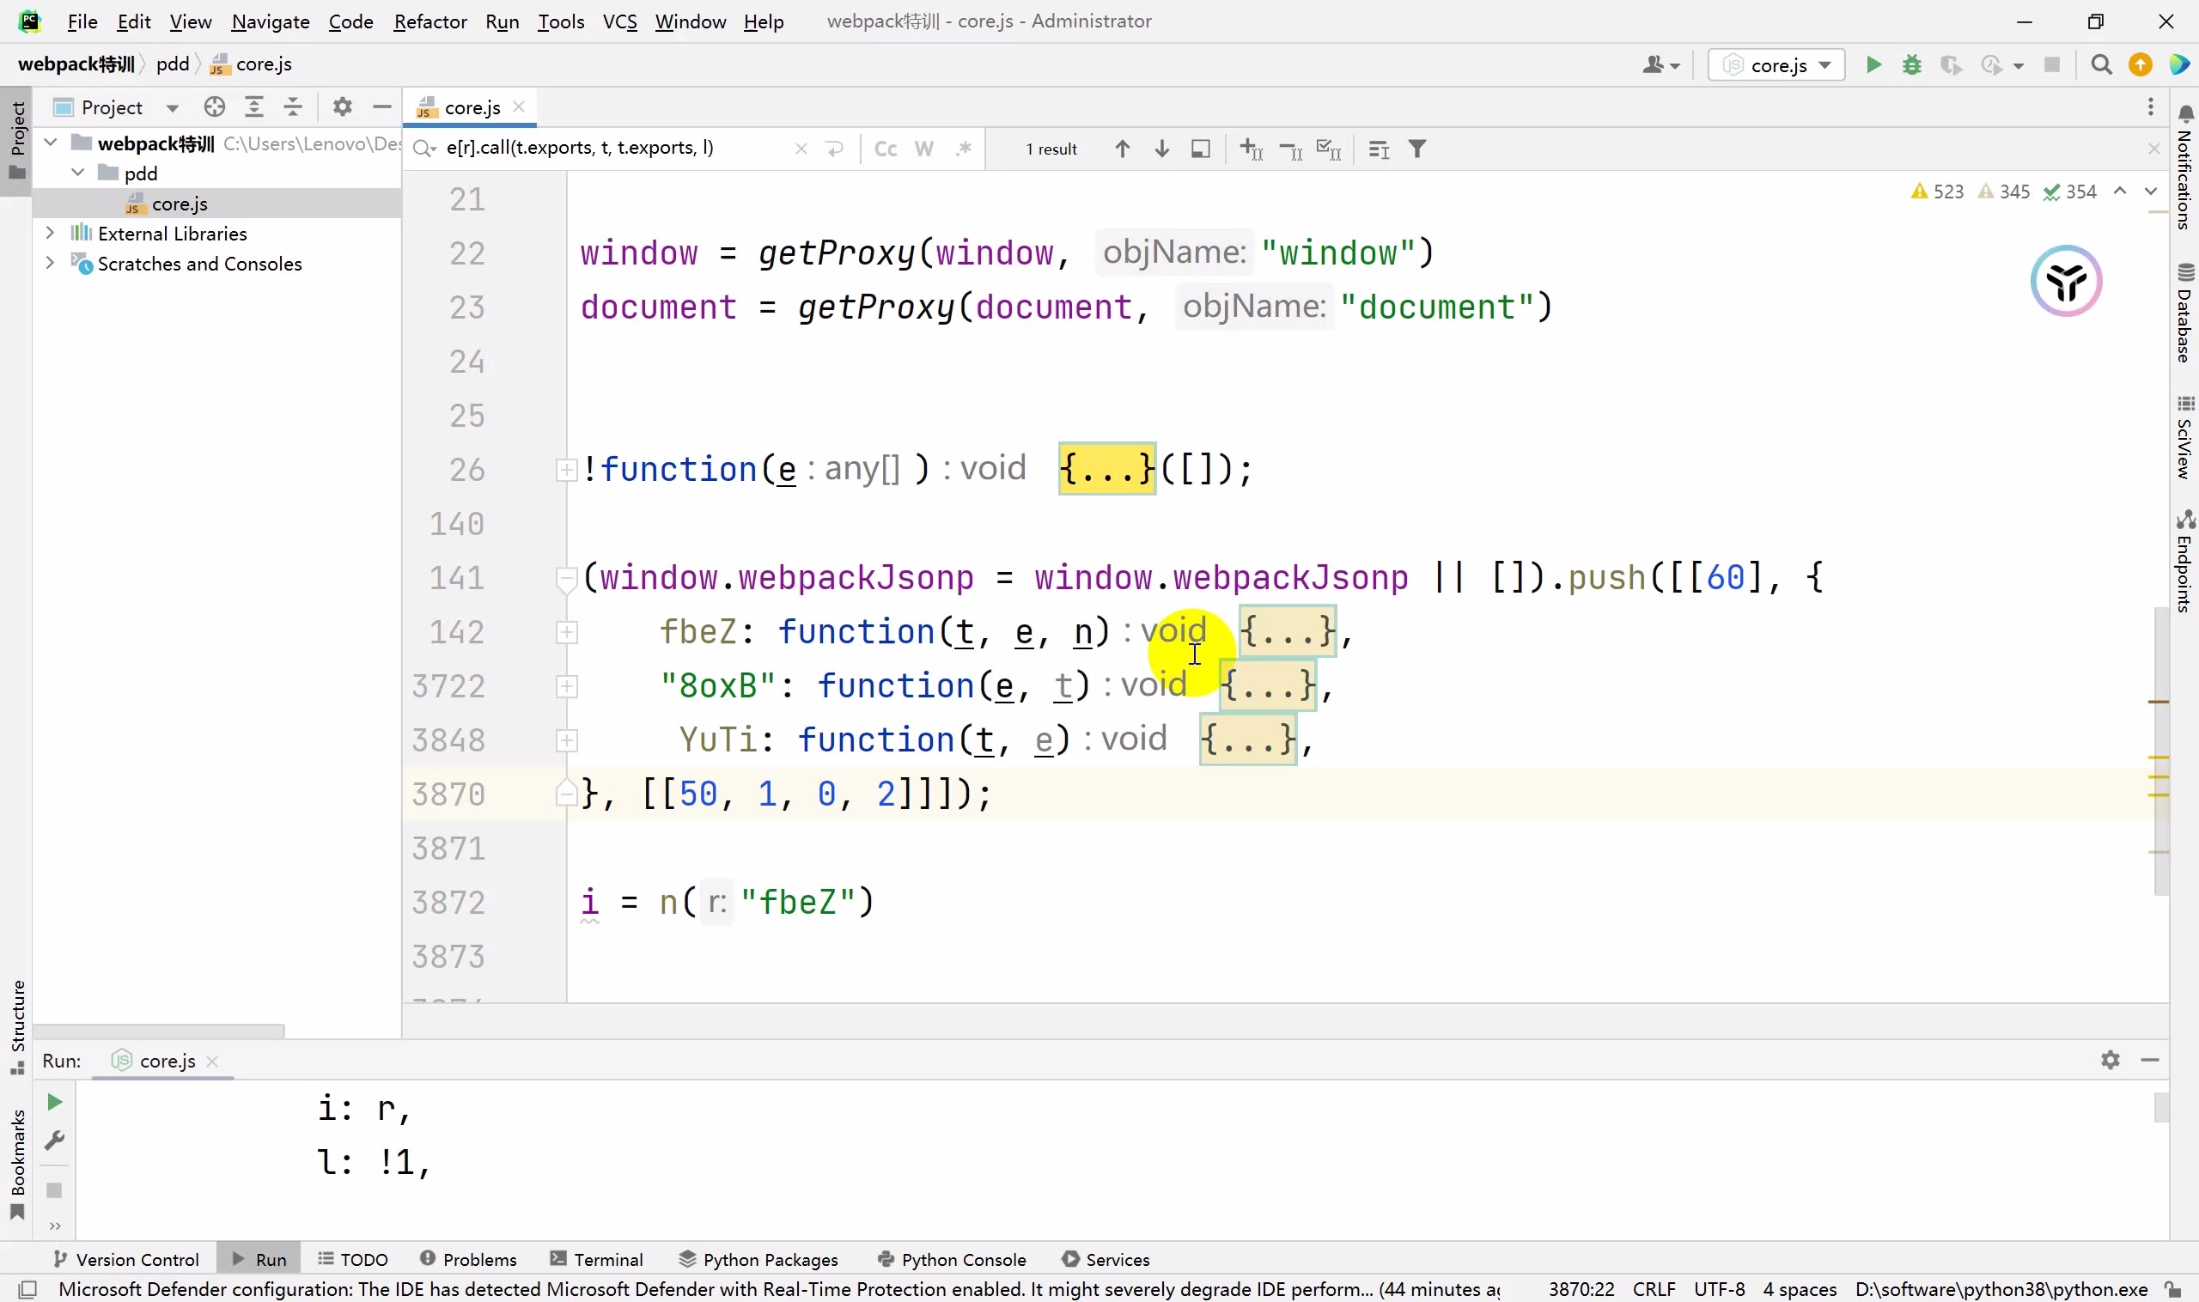
Task: Go to previous search occurrence arrow
Action: point(1123,149)
